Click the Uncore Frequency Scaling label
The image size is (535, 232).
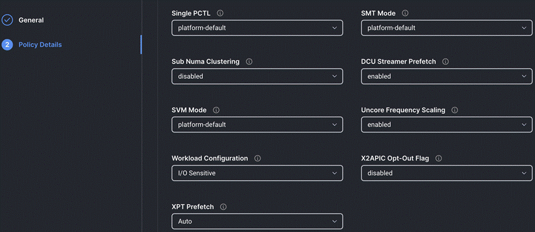tap(404, 110)
